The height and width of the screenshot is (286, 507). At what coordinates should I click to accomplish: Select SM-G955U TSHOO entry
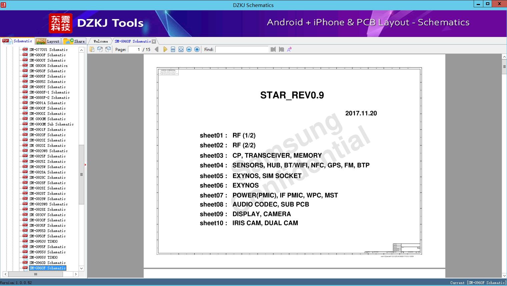[43, 257]
